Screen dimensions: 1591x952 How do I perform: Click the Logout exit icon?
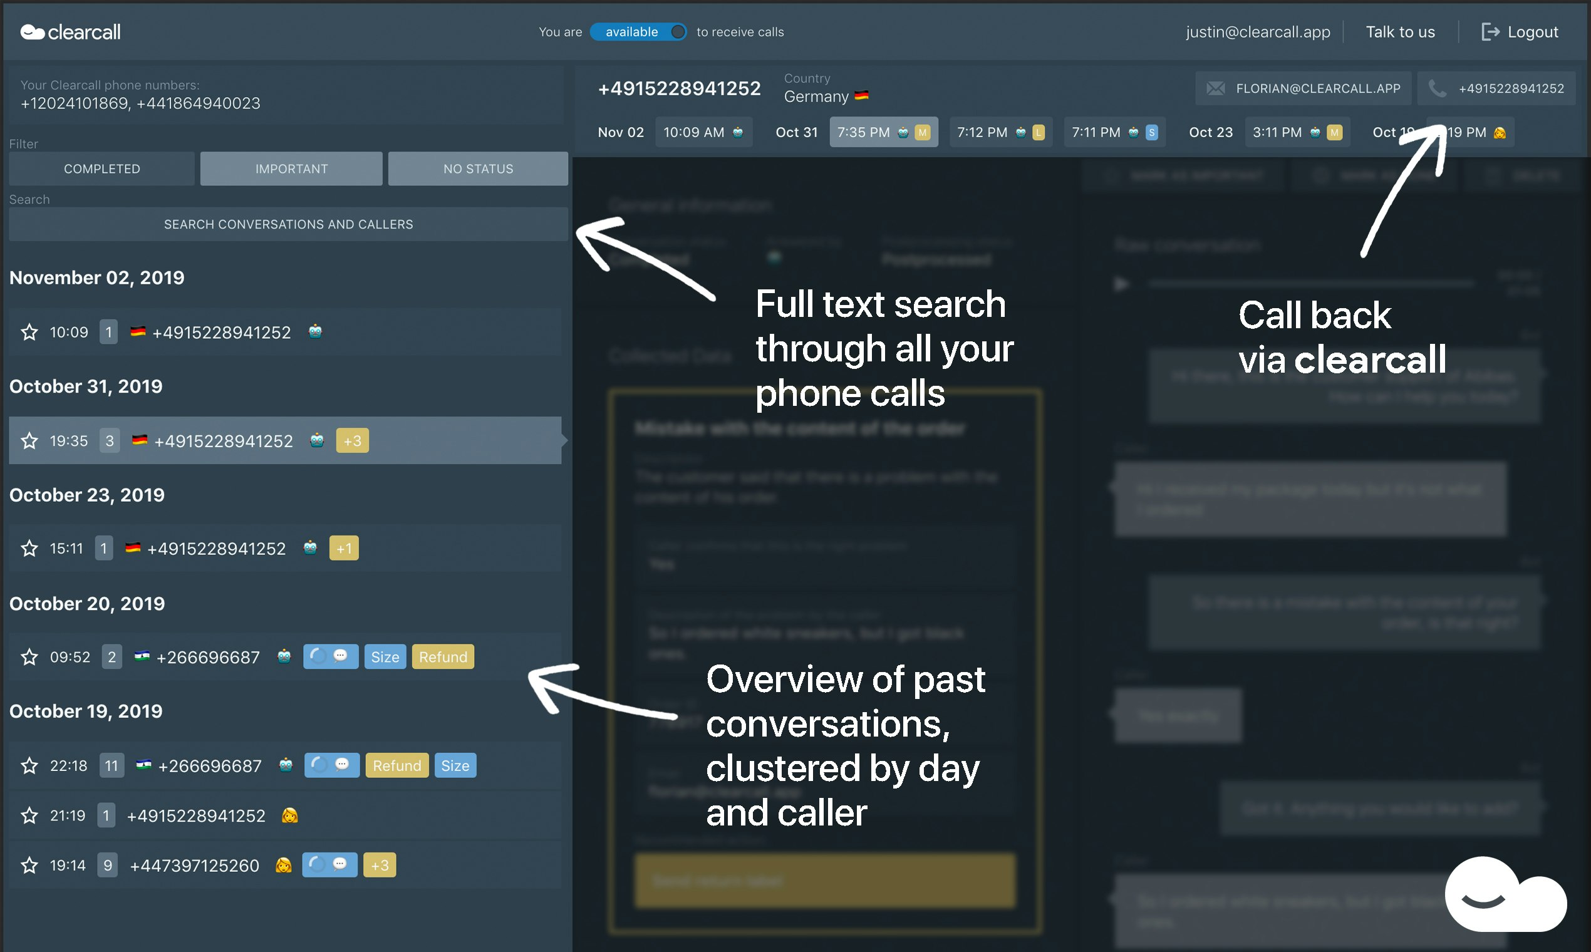pos(1490,31)
